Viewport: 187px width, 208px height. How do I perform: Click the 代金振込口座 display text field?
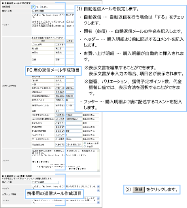coord(68,145)
